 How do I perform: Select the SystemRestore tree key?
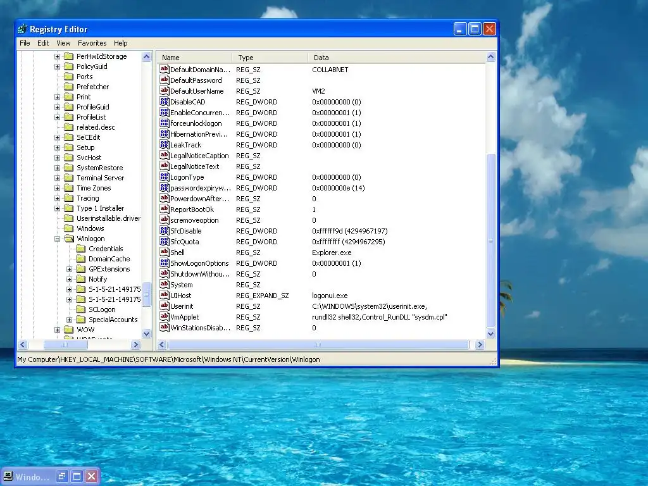99,168
